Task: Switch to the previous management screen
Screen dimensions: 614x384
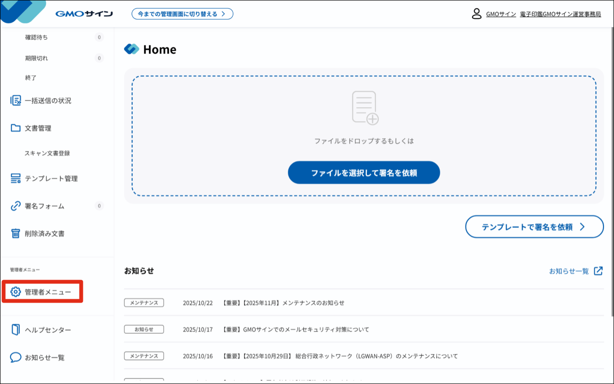Action: click(182, 14)
